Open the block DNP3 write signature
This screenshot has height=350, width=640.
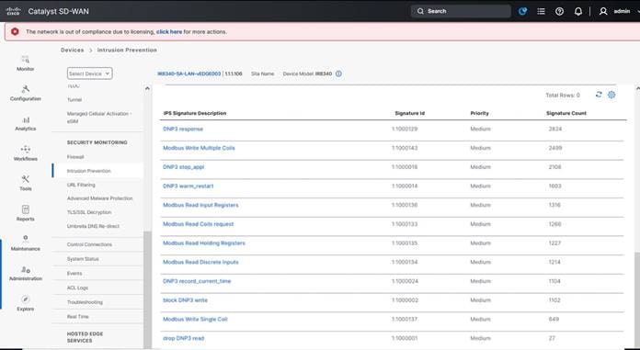186,300
